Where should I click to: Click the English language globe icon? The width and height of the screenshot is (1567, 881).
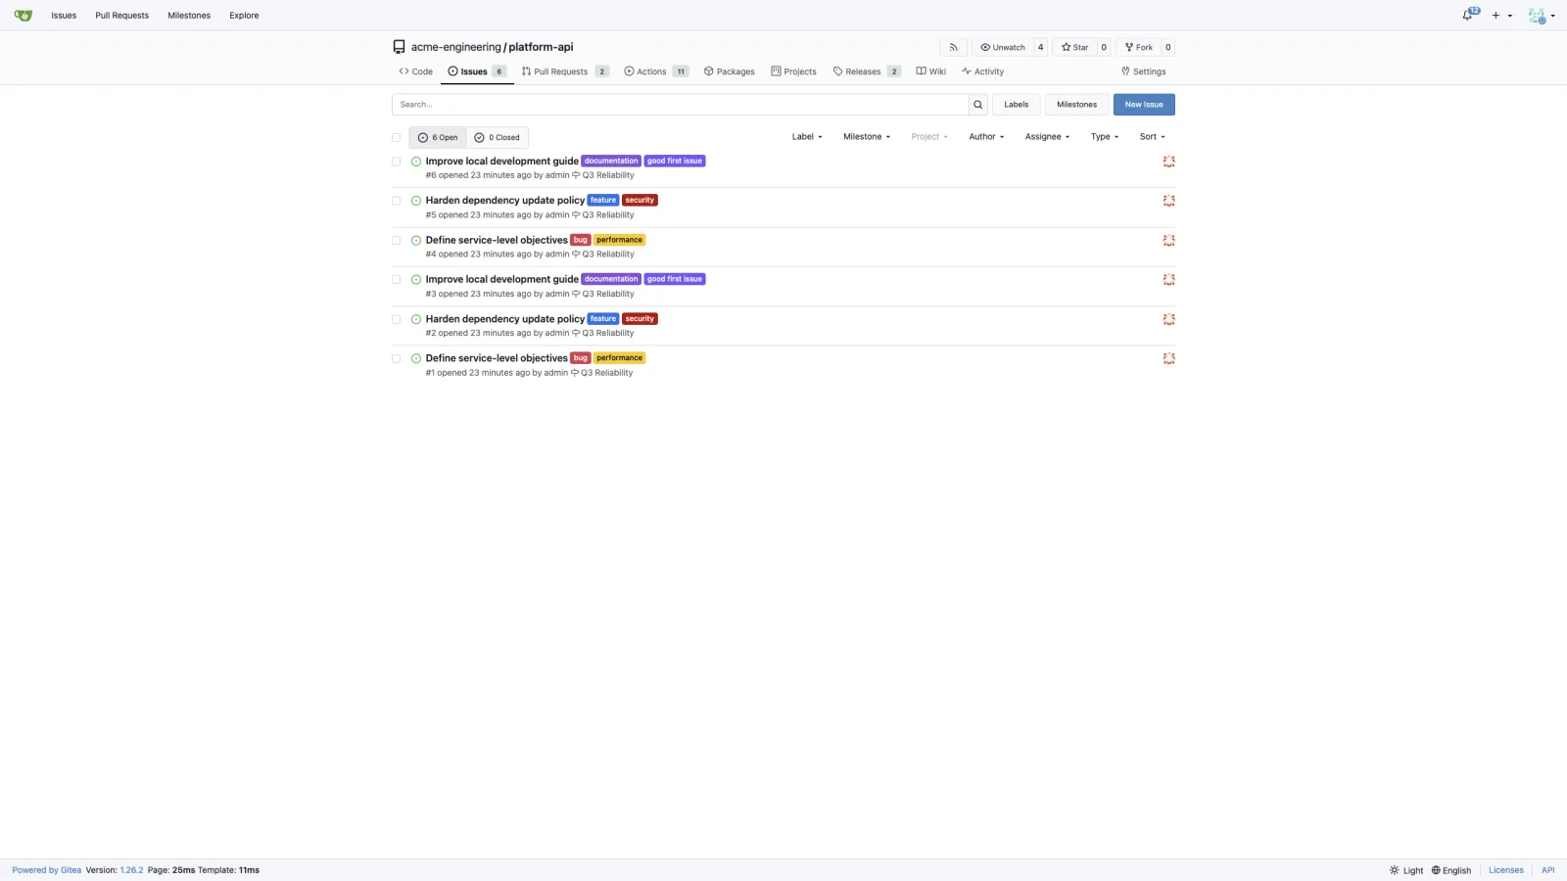(x=1436, y=870)
